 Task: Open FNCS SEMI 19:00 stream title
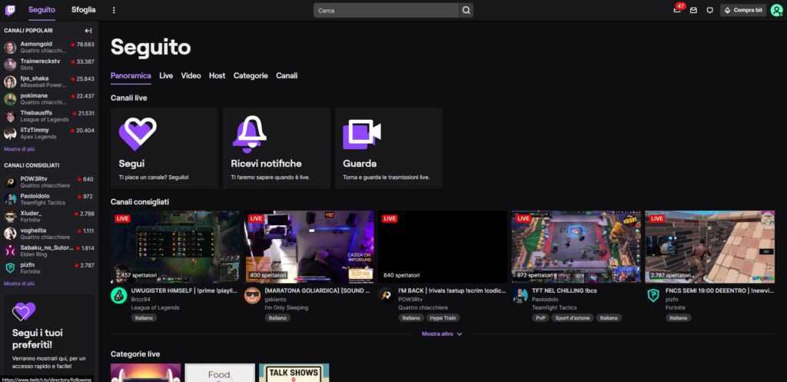click(x=719, y=291)
